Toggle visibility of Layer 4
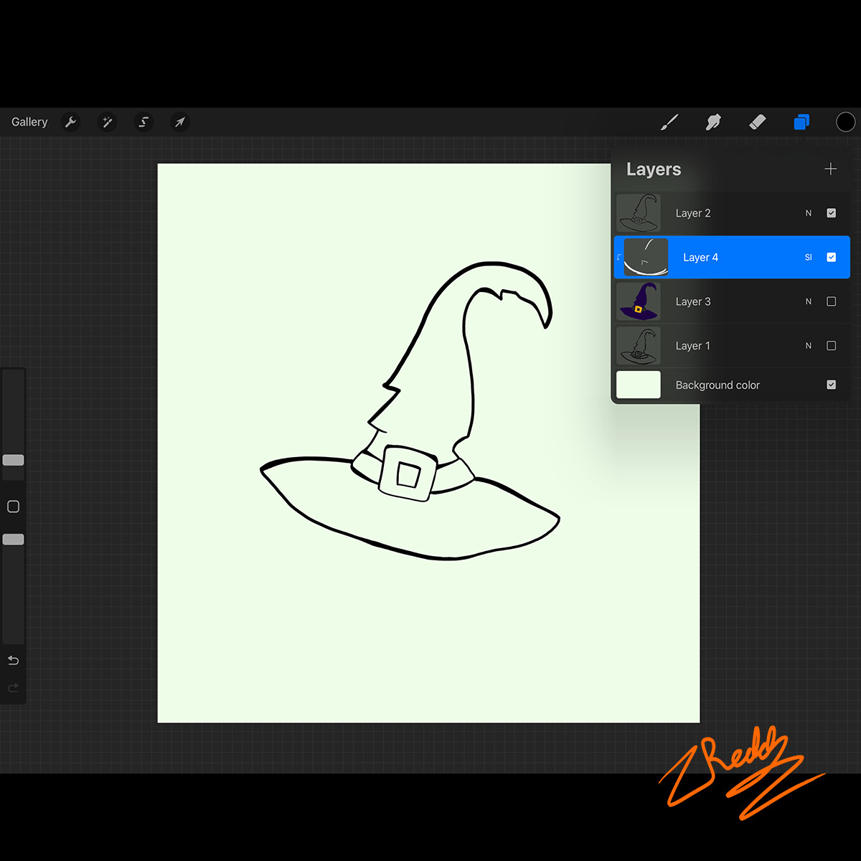The height and width of the screenshot is (861, 861). click(x=832, y=258)
